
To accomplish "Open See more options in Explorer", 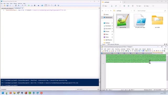I will tap(153, 6).
